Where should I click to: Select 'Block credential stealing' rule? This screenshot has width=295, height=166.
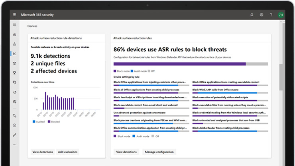click(229, 113)
